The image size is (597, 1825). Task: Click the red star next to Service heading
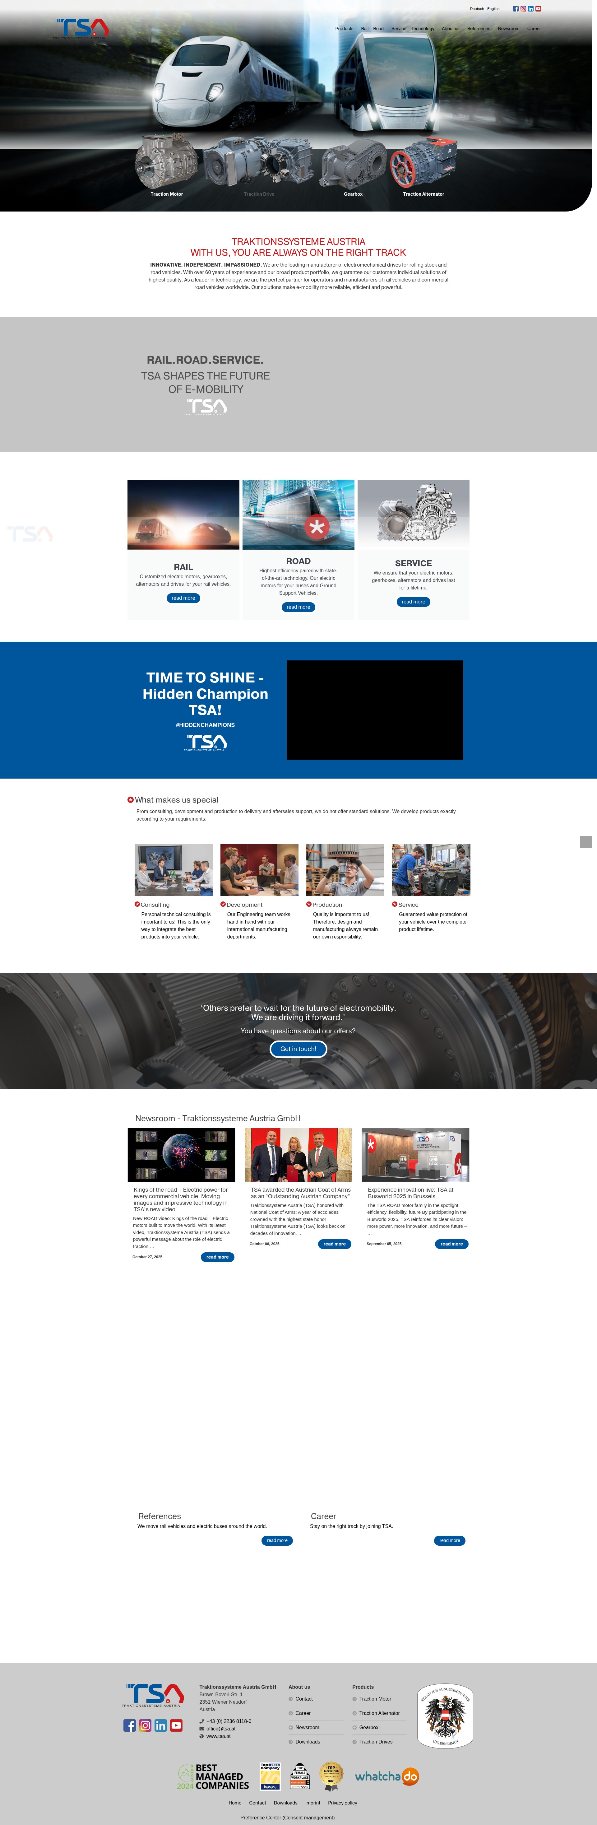click(395, 904)
